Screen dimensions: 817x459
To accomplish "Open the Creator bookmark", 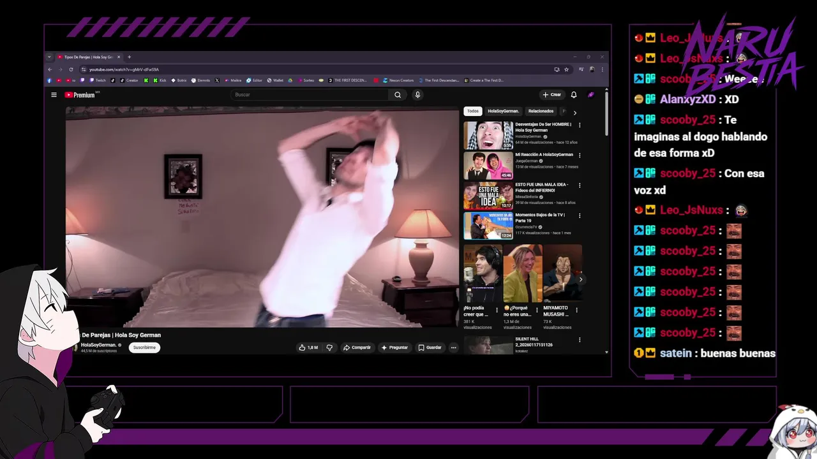I will click(128, 80).
